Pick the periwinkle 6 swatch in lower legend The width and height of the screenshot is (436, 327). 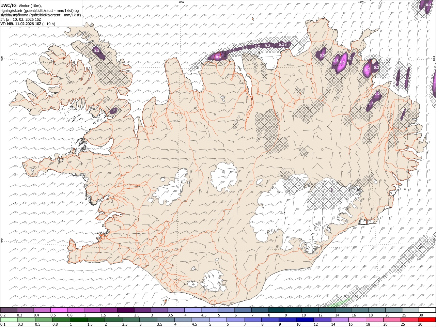pos(235,320)
